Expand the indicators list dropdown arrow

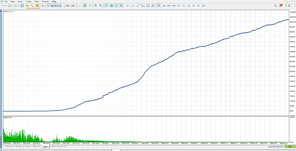point(12,6)
